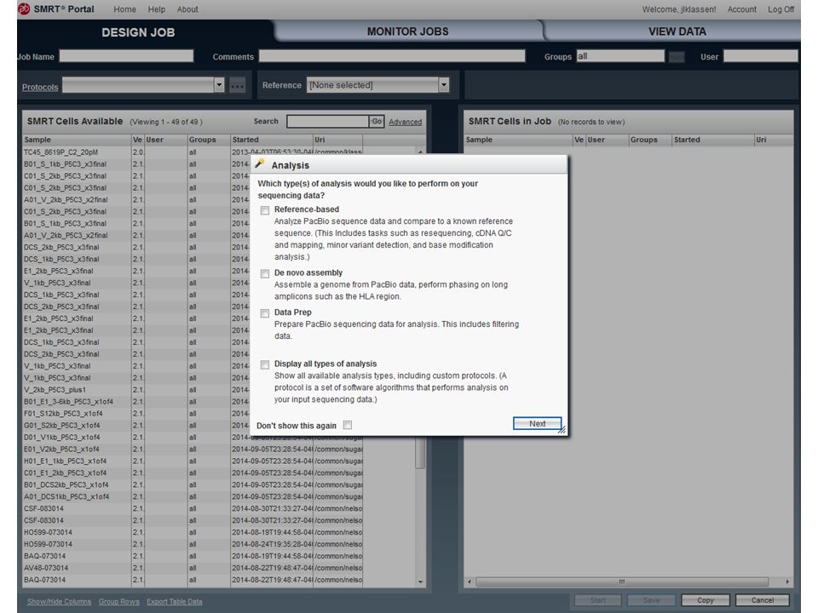
Task: Tick the Don't show this again box
Action: [348, 426]
